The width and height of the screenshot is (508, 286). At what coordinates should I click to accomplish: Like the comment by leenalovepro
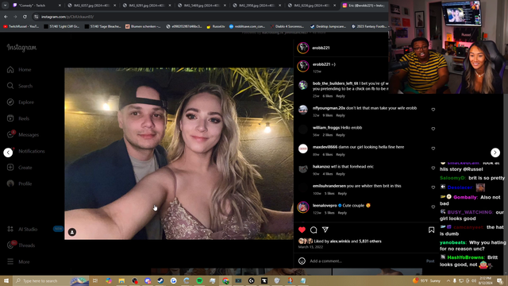coord(433,207)
